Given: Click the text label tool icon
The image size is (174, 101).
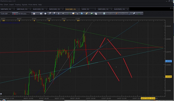Looking at the screenshot, I should 129,14.
